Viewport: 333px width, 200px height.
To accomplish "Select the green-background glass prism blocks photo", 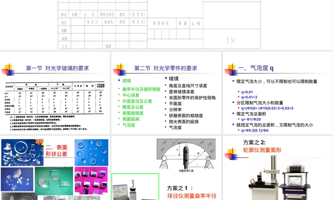I will [x=54, y=181].
